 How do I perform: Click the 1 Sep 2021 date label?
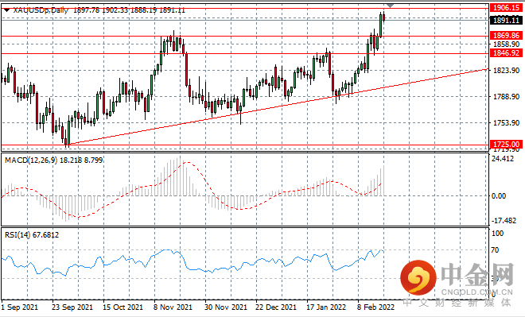[x=19, y=307]
